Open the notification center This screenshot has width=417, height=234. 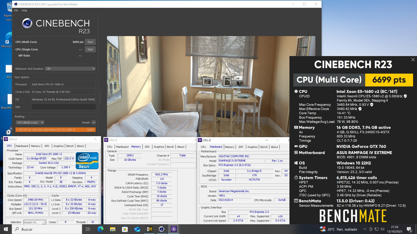(x=409, y=229)
